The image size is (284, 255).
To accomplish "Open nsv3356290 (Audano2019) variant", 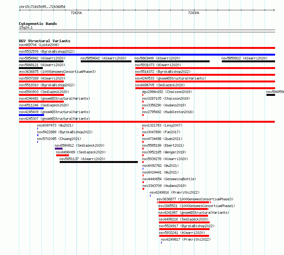I will tap(164, 105).
